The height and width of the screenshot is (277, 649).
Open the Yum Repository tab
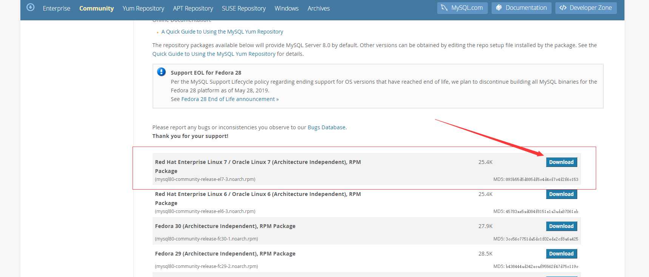(143, 8)
